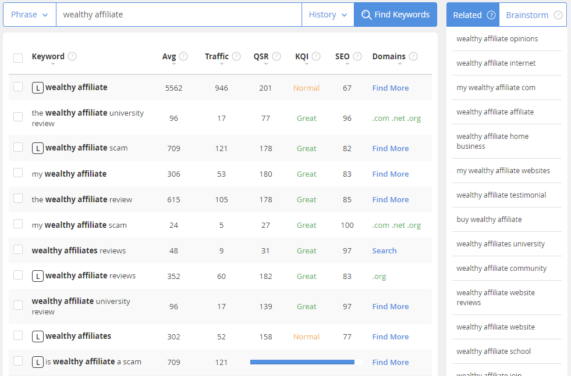Click Search link for wealthy affiliates reviews

click(x=384, y=250)
